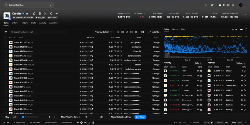The width and height of the screenshot is (250, 125).
Task: Open the Telegram icon in footer
Action: tap(85, 123)
